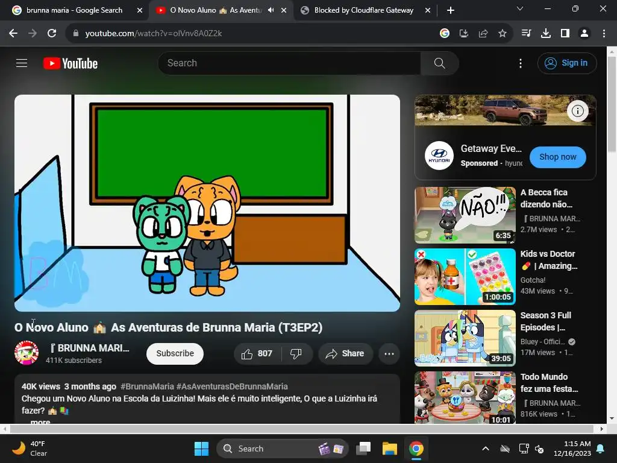Close the Blocked by Cloudflare Gateway tab
This screenshot has height=463, width=617.
pos(428,11)
